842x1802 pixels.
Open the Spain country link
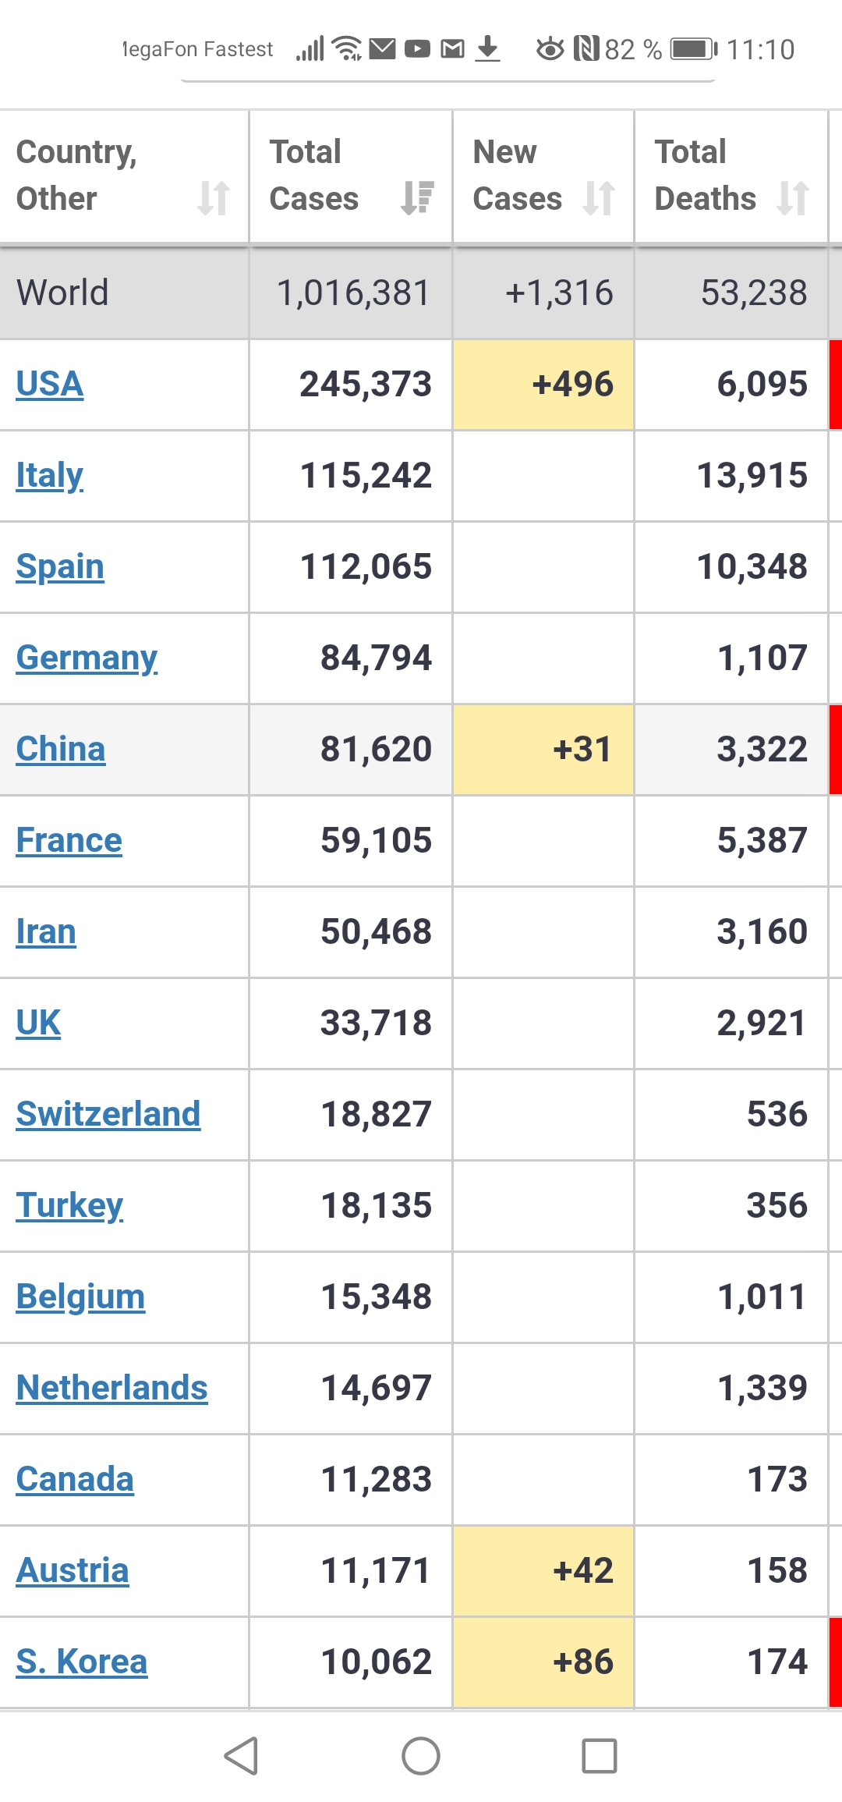60,567
